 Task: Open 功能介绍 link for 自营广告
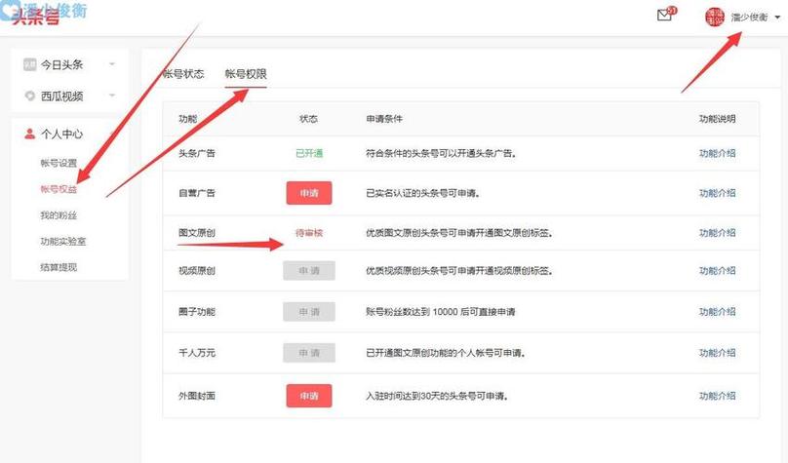tap(717, 193)
